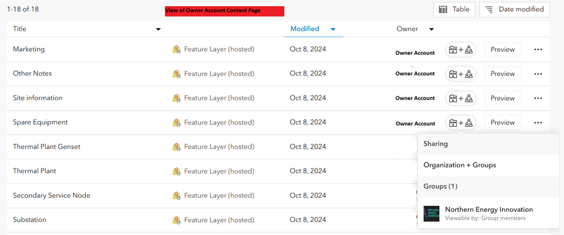Click sharing icon for Marketing layer

click(x=461, y=50)
